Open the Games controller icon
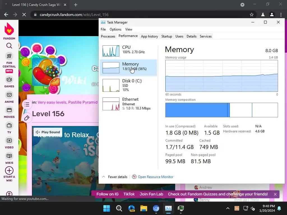 click(9, 80)
